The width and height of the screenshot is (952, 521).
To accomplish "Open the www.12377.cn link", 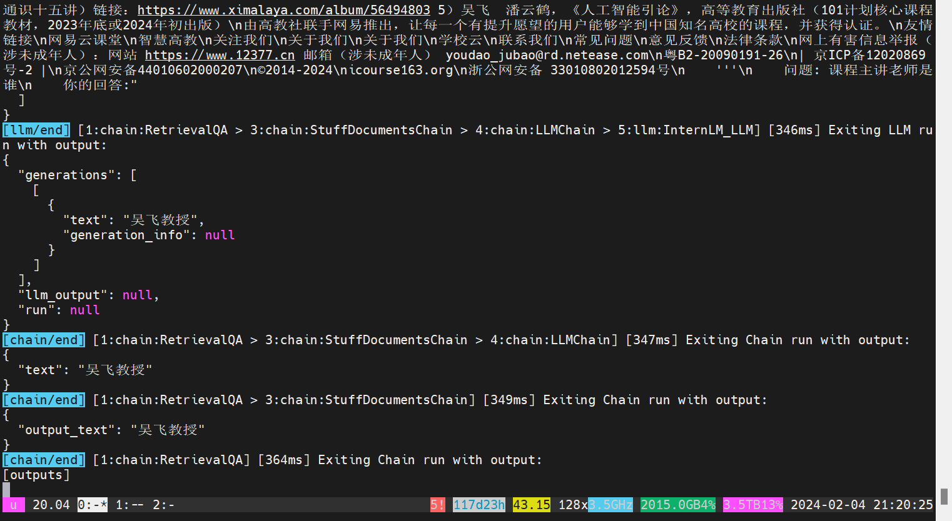I will point(220,55).
